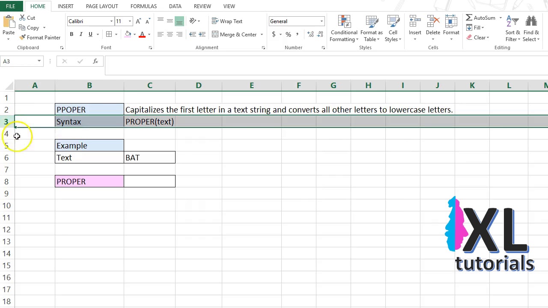Select row 10 header
This screenshot has width=548, height=308.
click(x=7, y=206)
